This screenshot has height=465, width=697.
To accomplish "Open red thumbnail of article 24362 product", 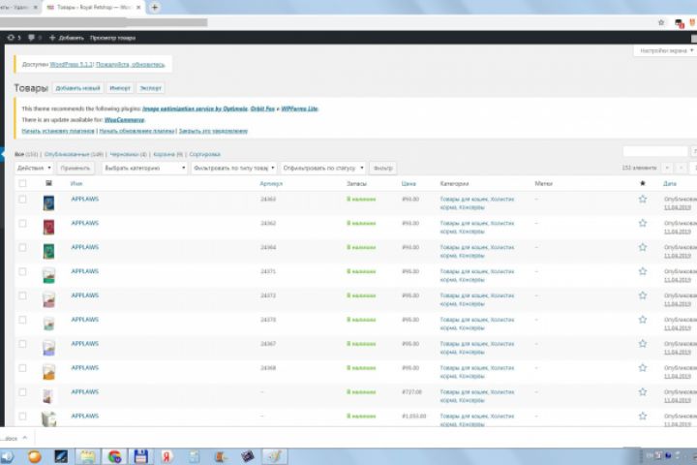I will tap(49, 228).
